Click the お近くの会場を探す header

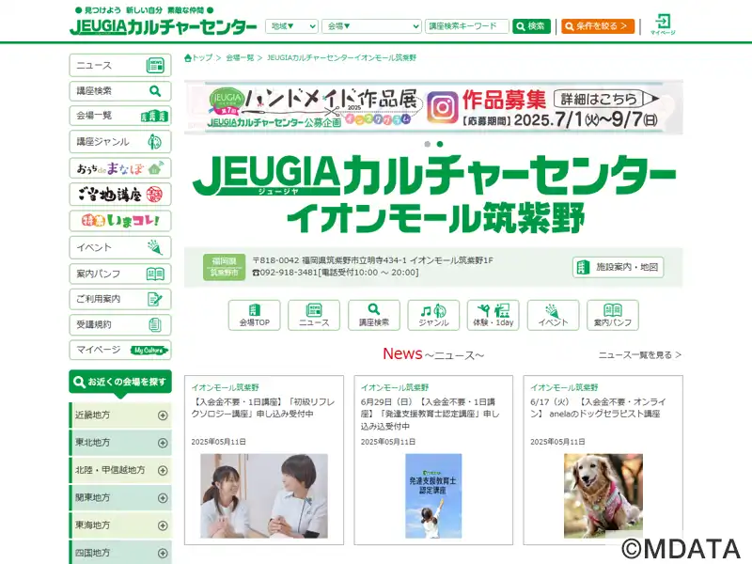(120, 383)
